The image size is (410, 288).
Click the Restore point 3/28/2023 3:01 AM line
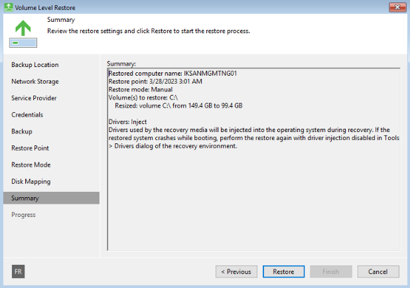pyautogui.click(x=155, y=82)
